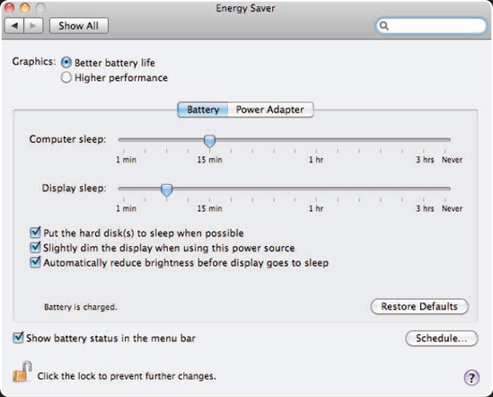Click 'Click the lock to prevent further changes.' text

(127, 376)
